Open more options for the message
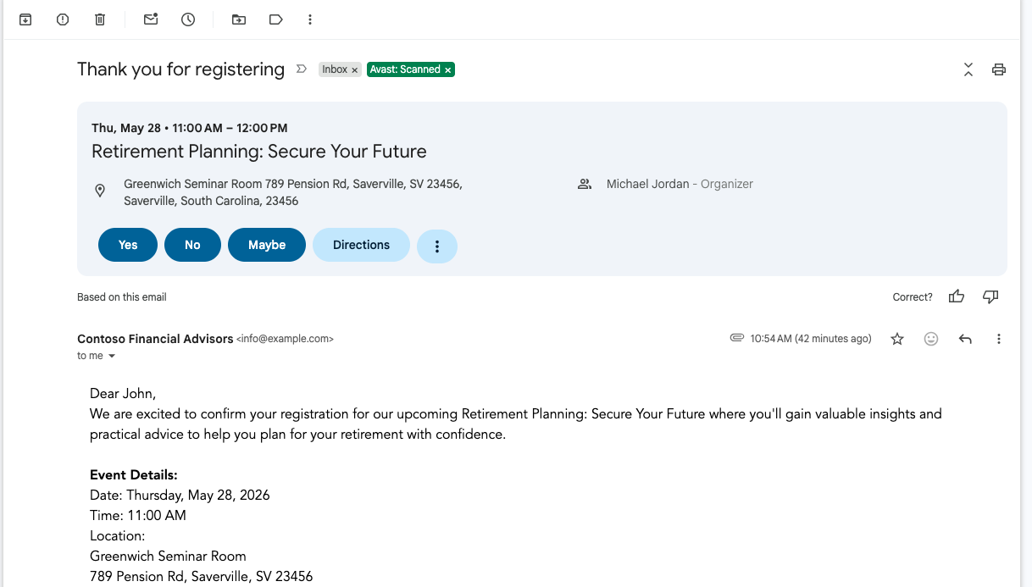 [x=998, y=338]
